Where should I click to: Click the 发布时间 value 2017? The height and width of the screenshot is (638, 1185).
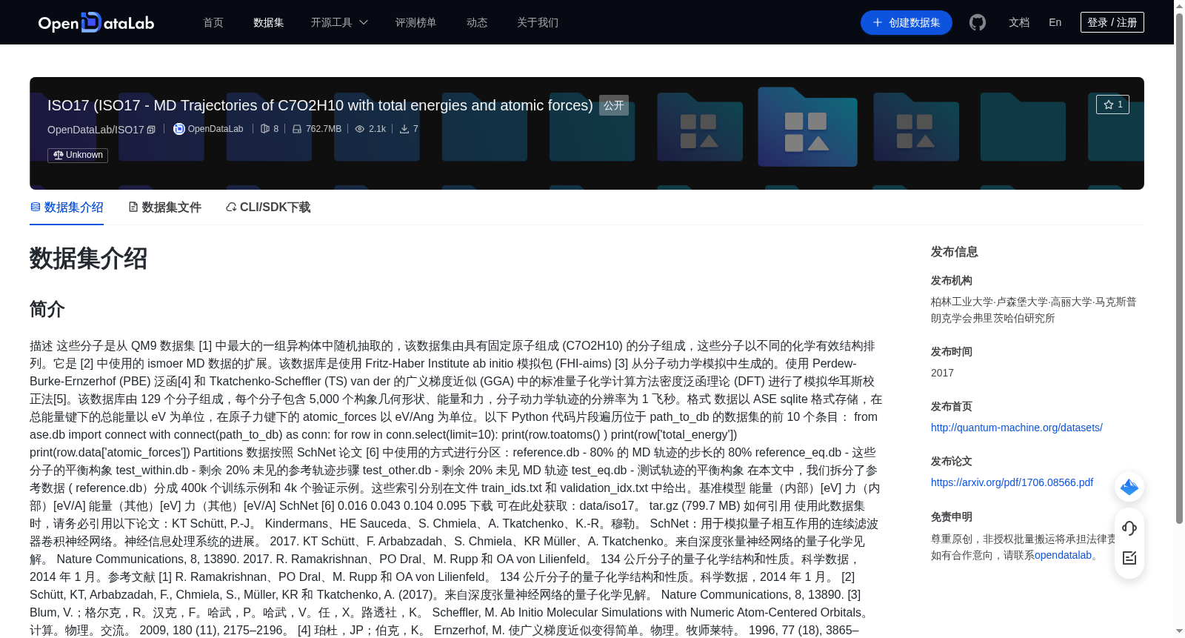(942, 373)
